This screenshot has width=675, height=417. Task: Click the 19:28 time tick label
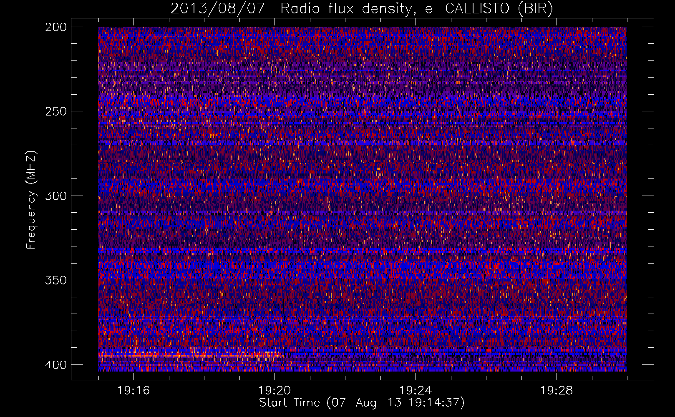pyautogui.click(x=557, y=391)
